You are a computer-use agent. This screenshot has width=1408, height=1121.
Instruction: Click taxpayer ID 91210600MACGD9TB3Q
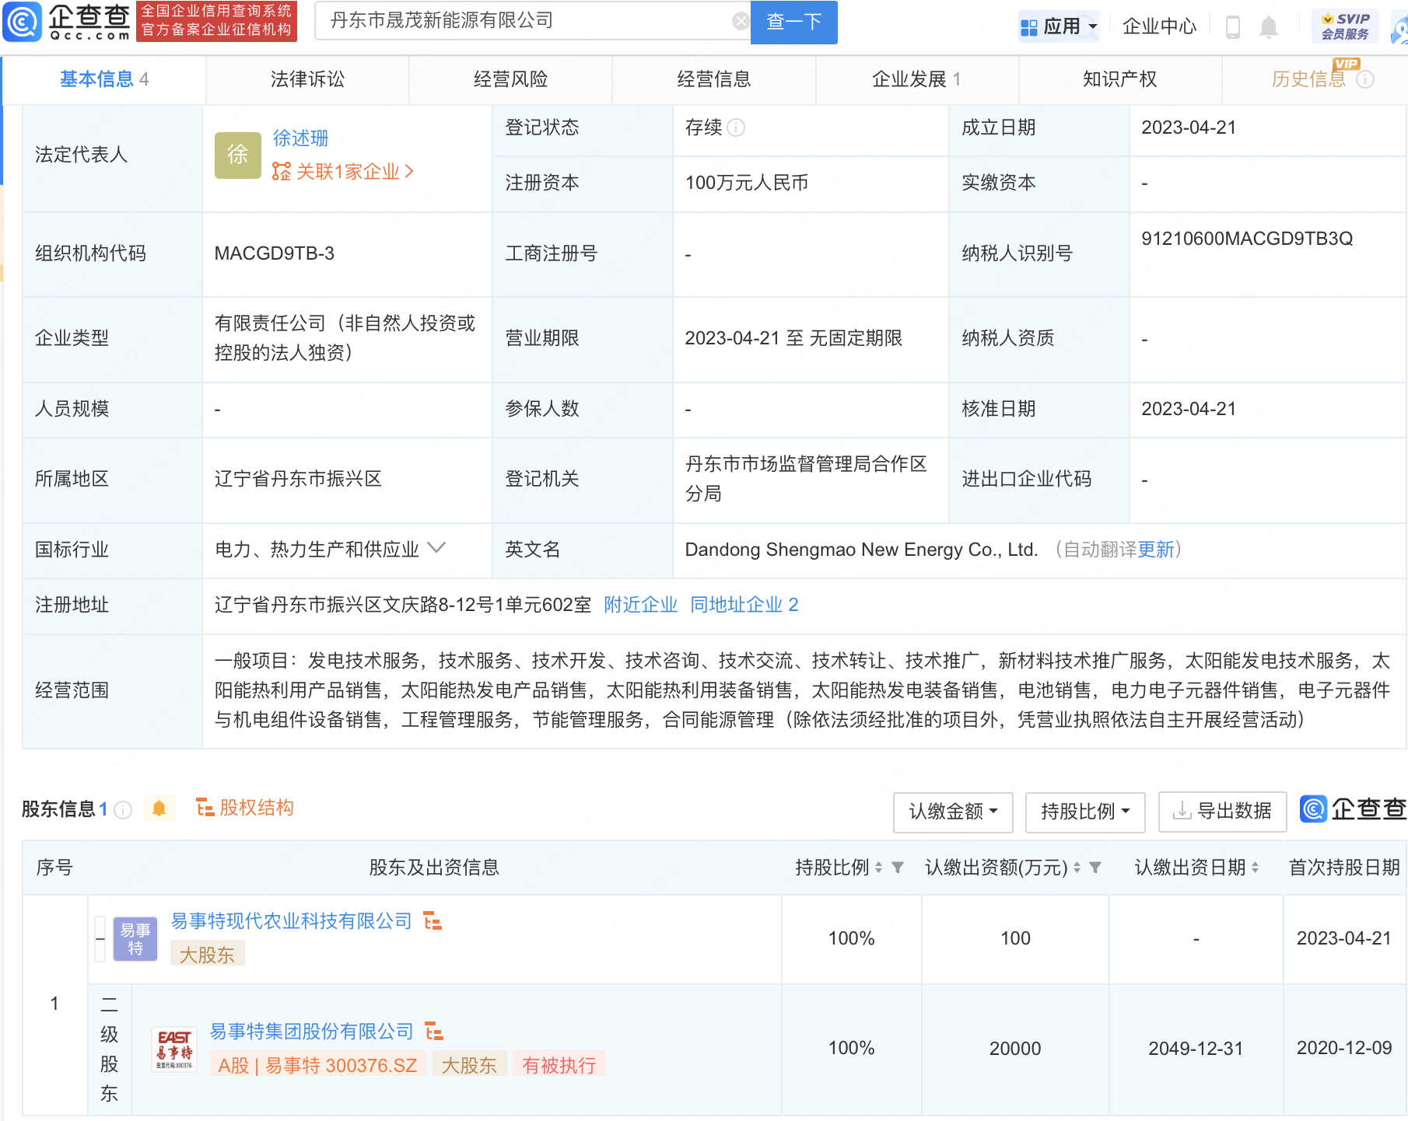coord(1247,239)
